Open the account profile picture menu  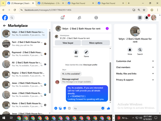click(154, 18)
